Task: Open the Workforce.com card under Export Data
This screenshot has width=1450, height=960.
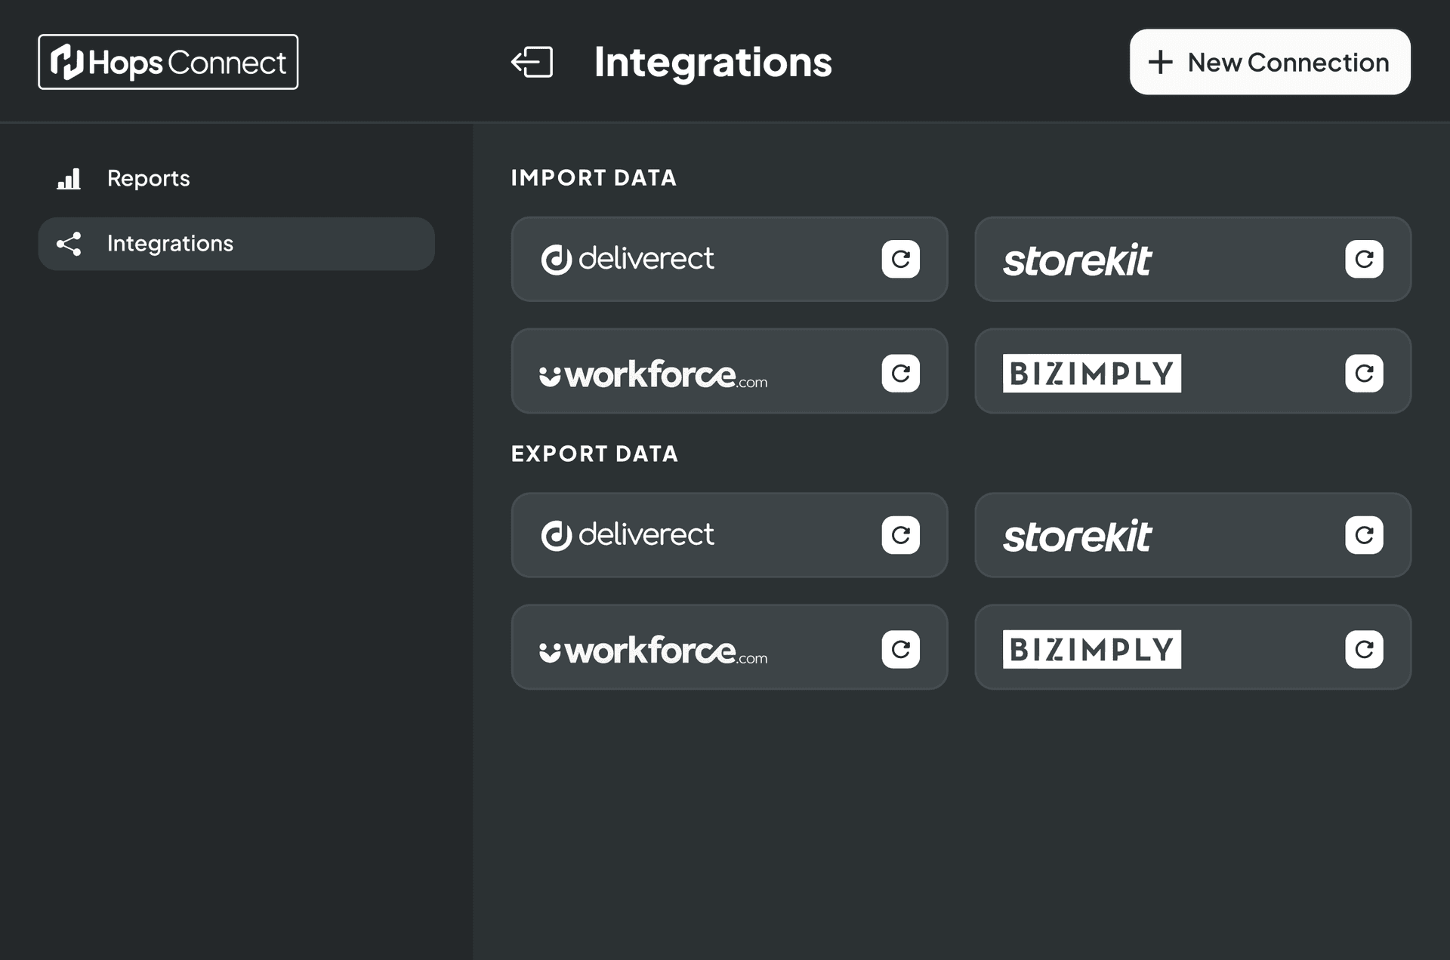Action: point(730,647)
